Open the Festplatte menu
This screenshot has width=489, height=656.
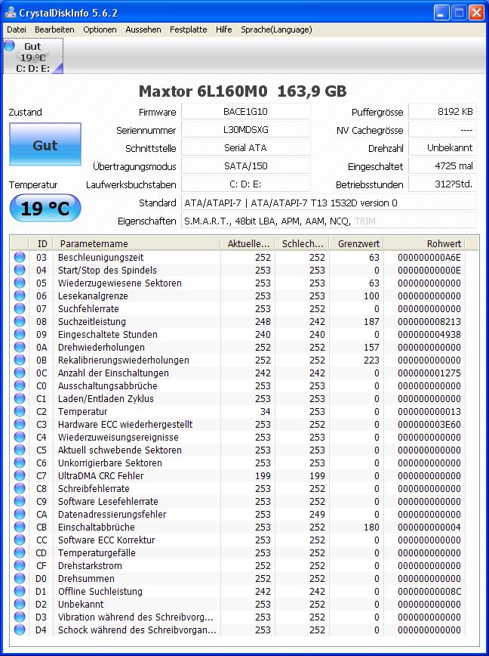(189, 29)
